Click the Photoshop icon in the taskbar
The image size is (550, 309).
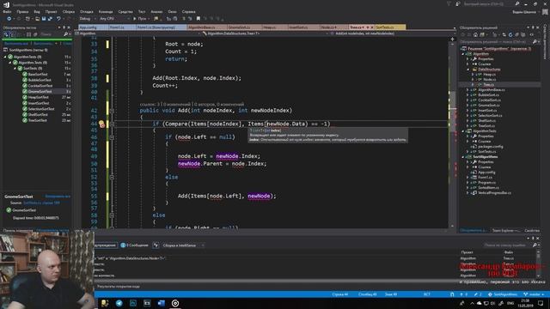tap(133, 303)
